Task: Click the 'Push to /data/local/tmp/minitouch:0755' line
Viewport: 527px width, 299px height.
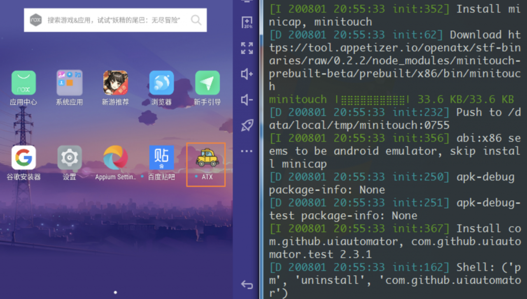Action: click(x=395, y=118)
